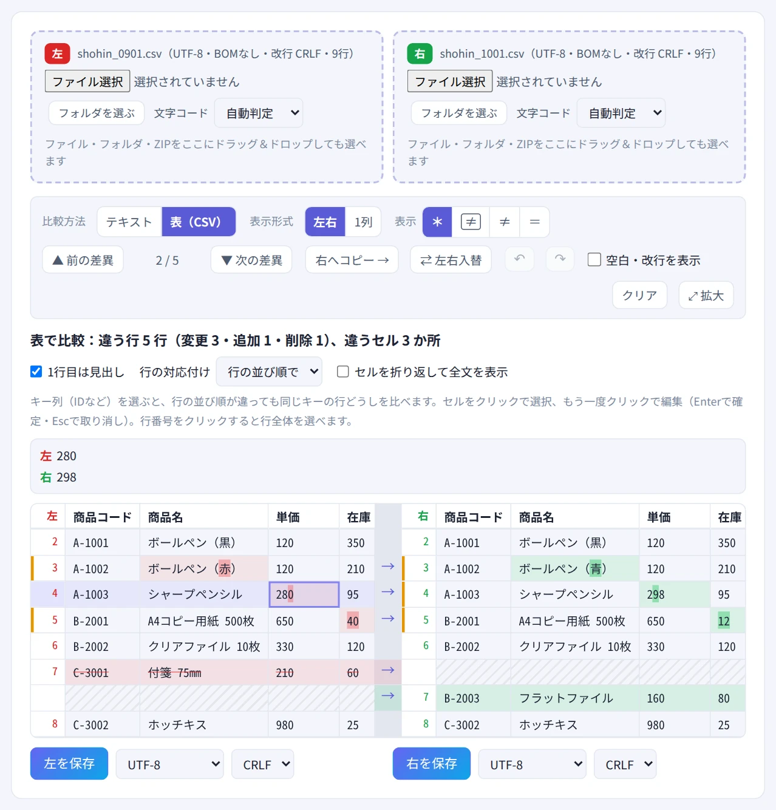Copy row 3 A-1002 difference arrow to right
The width and height of the screenshot is (776, 810).
pyautogui.click(x=388, y=567)
